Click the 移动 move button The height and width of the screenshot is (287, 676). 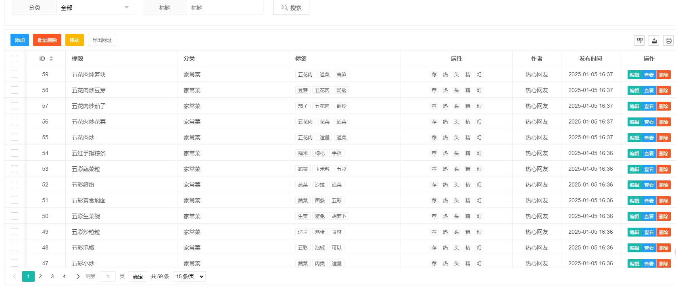[x=74, y=40]
